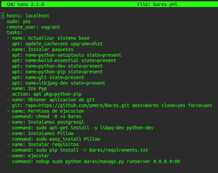218x173 pixels.
Task: Click the GNU nano 2.2.6 title text
Action: (x=25, y=4)
